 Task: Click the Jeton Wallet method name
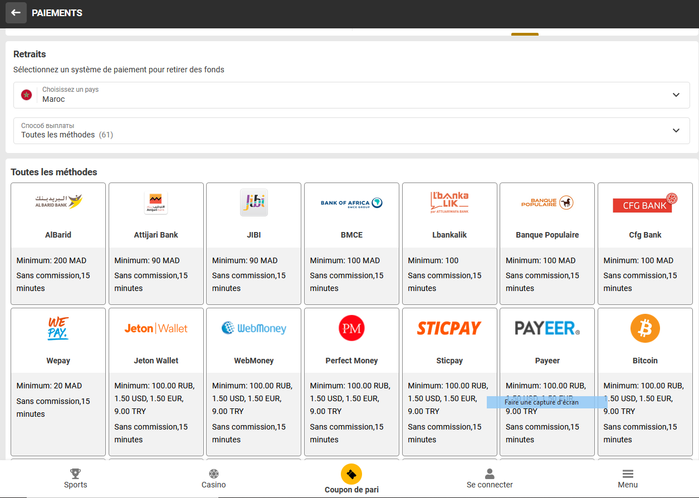click(x=156, y=361)
